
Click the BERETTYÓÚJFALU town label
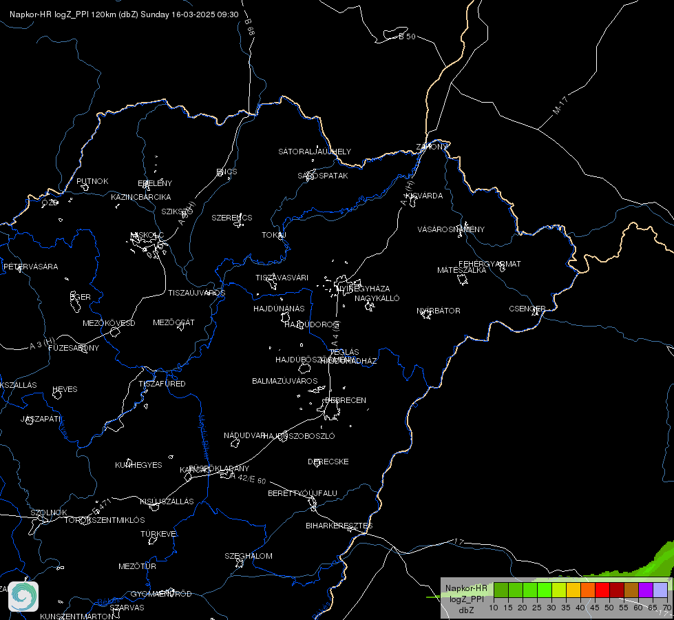(x=303, y=493)
